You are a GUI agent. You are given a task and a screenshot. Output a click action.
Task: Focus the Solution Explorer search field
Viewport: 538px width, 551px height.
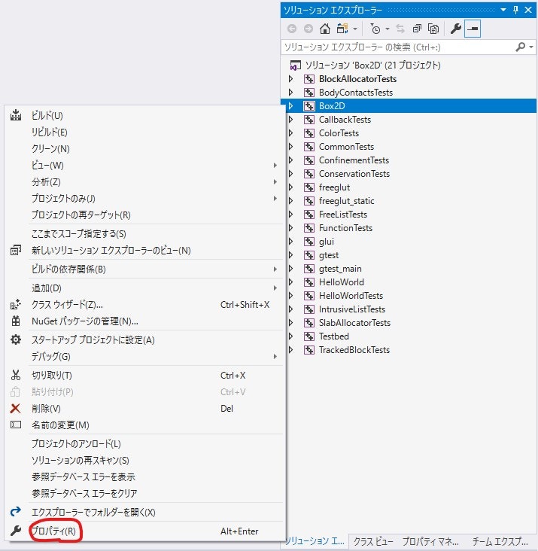(x=399, y=47)
